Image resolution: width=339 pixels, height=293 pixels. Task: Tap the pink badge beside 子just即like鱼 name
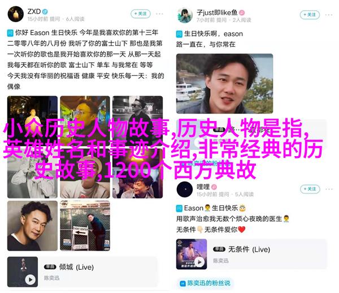242,12
